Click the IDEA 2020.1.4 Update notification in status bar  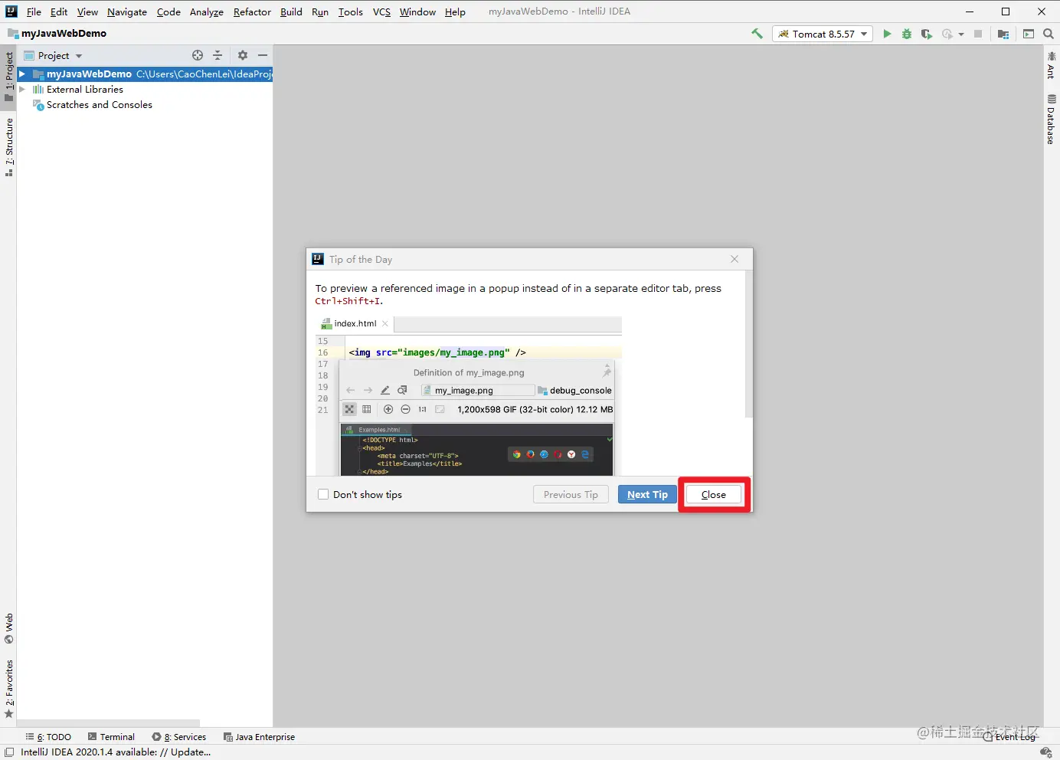(x=116, y=752)
